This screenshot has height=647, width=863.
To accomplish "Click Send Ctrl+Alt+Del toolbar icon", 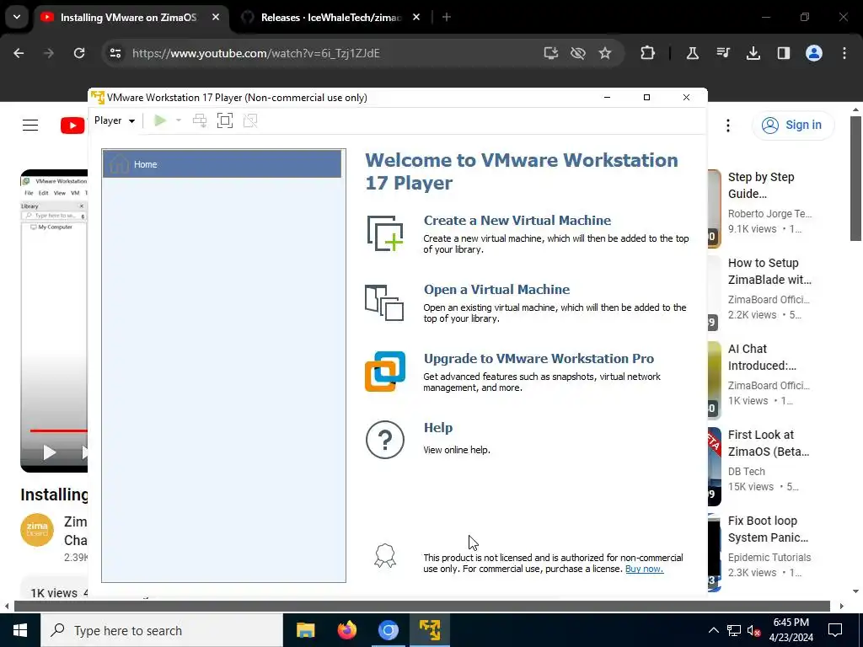I will coord(200,120).
